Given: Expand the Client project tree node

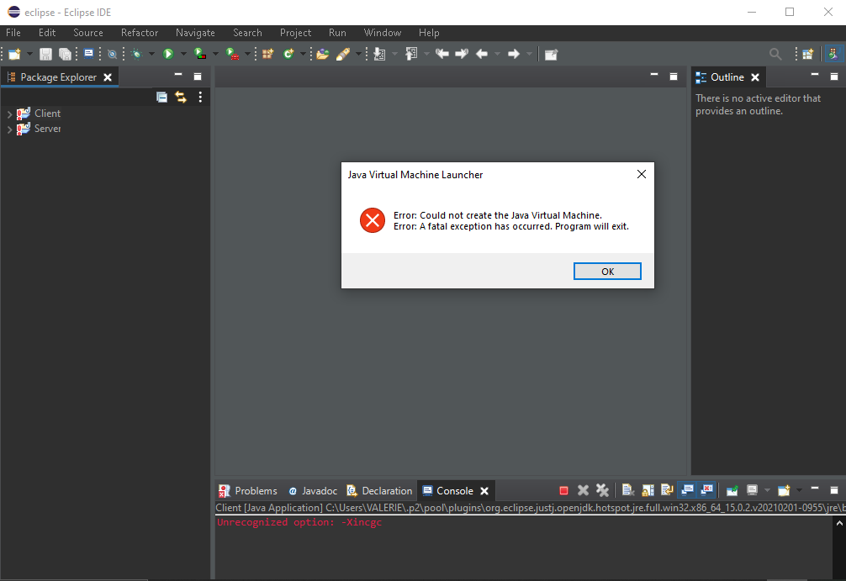Looking at the screenshot, I should pos(9,114).
